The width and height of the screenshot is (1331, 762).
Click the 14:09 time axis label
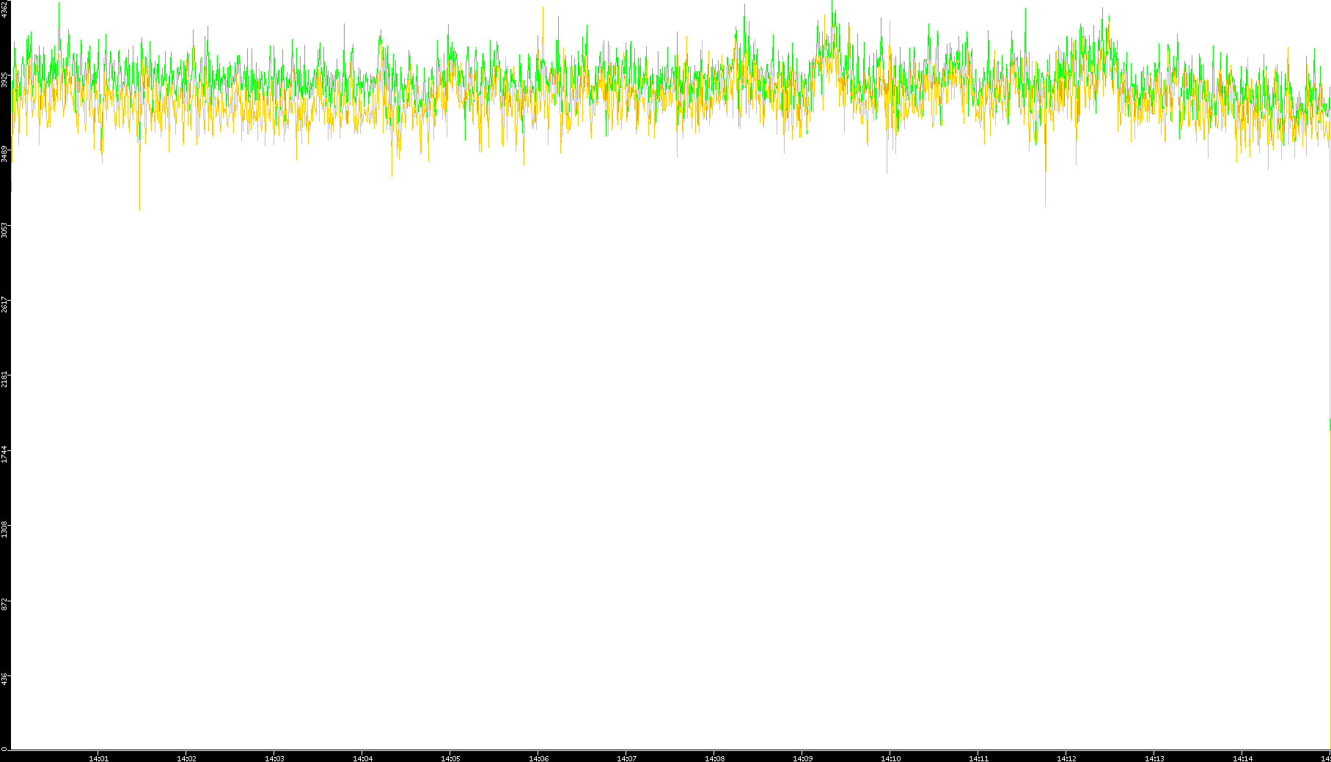[802, 758]
